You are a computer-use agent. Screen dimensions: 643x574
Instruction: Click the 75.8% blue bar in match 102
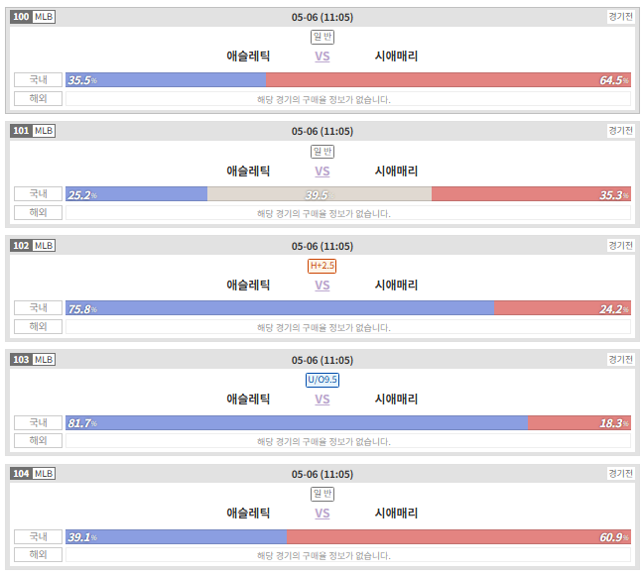(280, 308)
